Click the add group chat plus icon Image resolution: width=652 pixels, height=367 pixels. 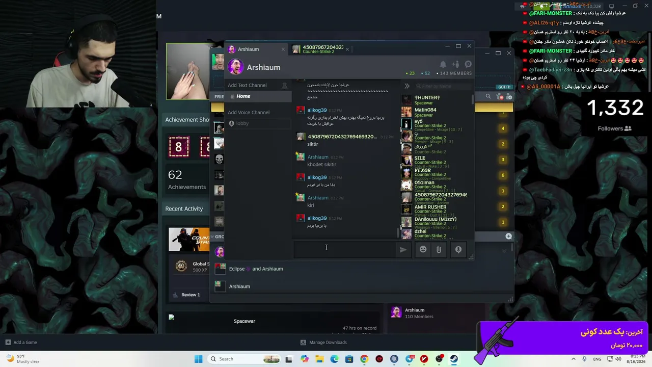click(x=508, y=236)
